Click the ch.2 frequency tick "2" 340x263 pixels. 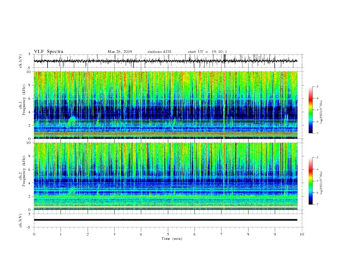(x=30, y=196)
